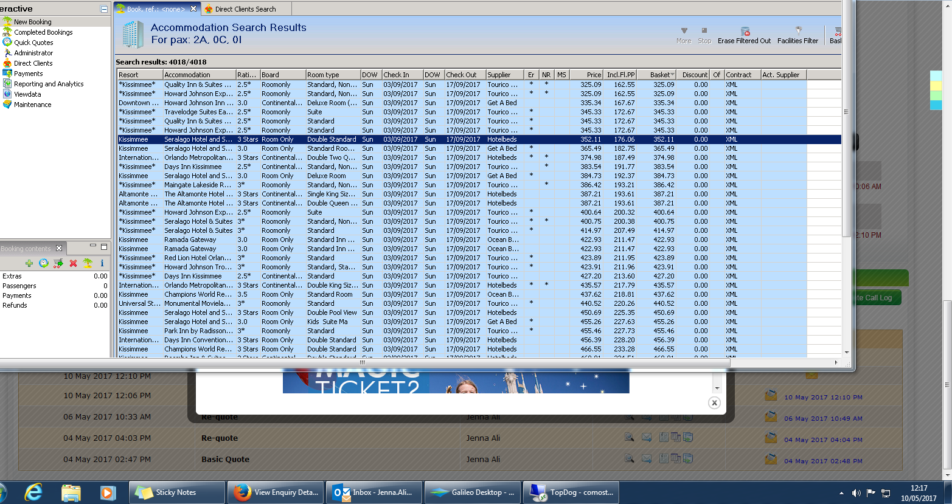952x504 pixels.
Task: Click the green plus icon in Booking contents
Action: [x=29, y=263]
